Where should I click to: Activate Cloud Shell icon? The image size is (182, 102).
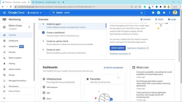click(x=153, y=12)
